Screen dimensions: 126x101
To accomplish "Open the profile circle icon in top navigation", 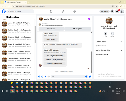I will pyautogui.click(x=75, y=11).
